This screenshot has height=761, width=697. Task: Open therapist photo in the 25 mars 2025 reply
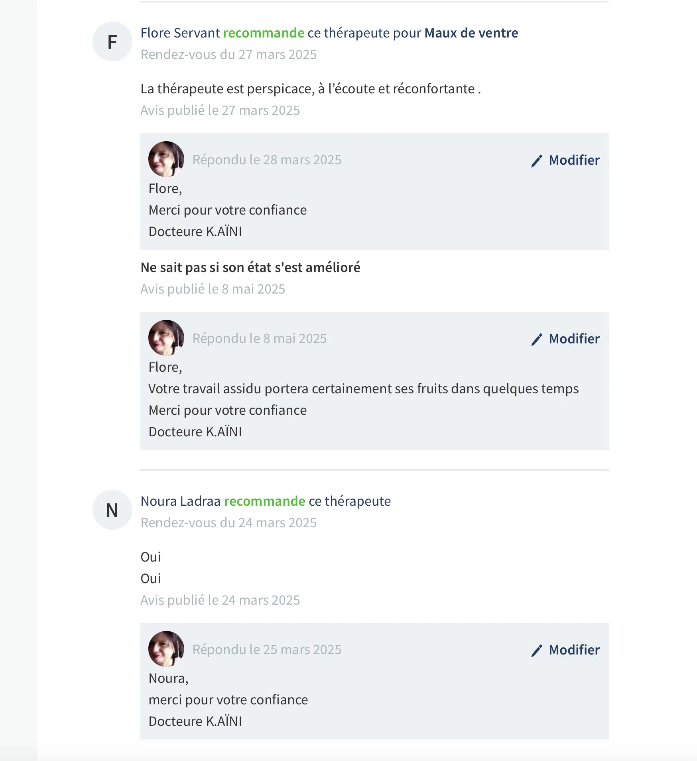click(x=166, y=649)
